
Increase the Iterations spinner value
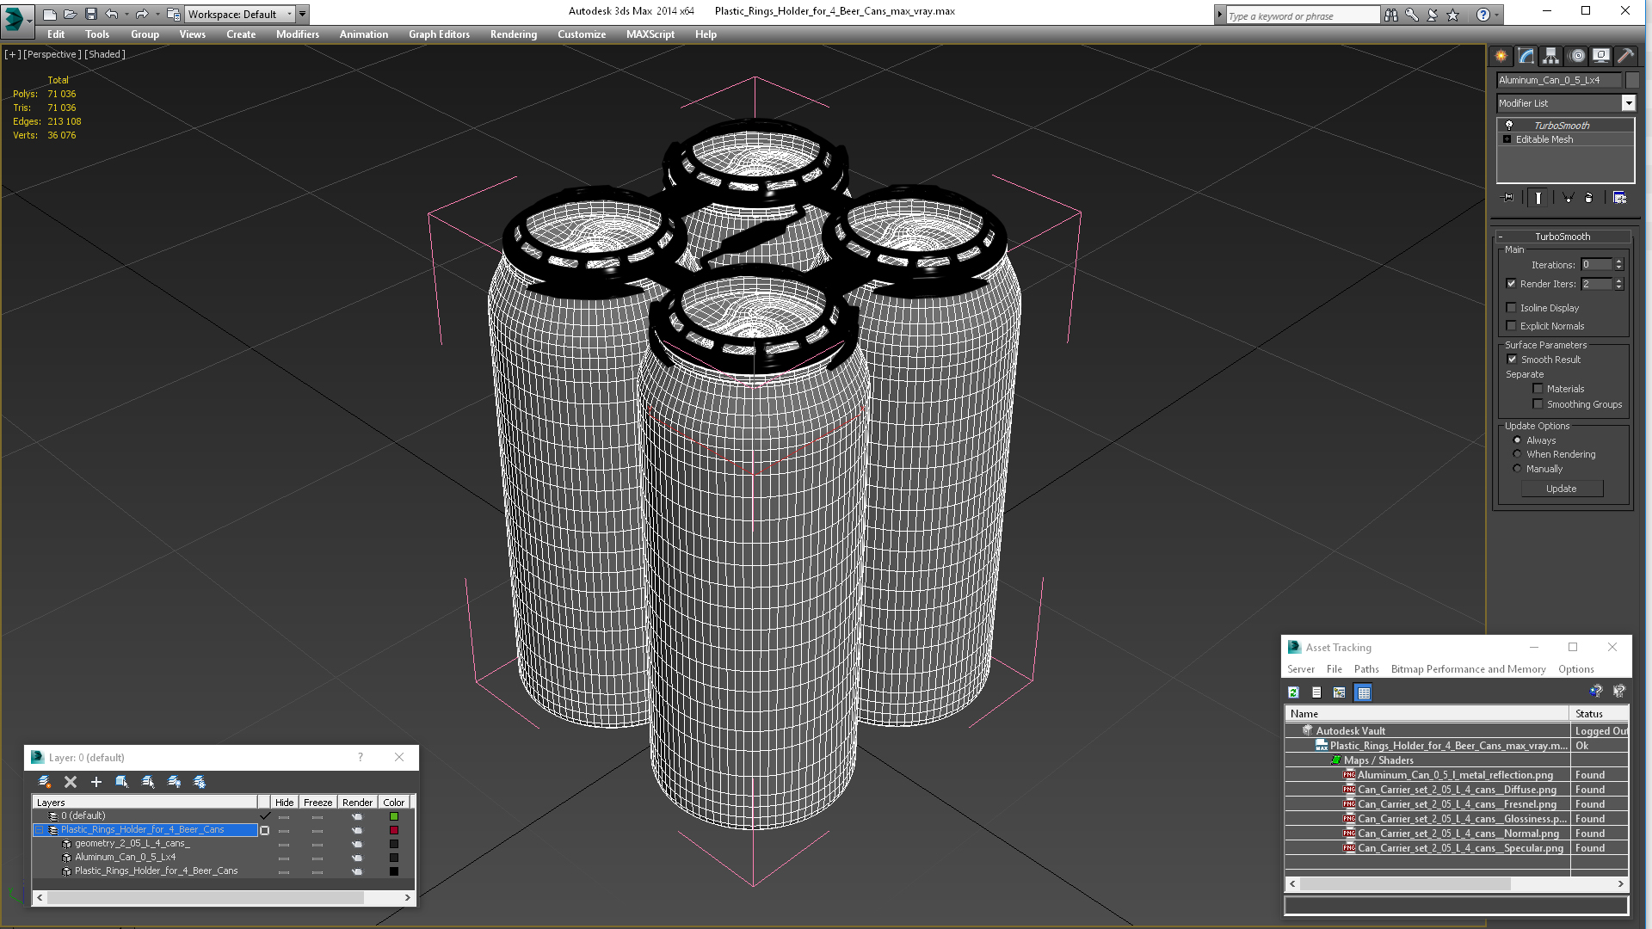[1619, 261]
